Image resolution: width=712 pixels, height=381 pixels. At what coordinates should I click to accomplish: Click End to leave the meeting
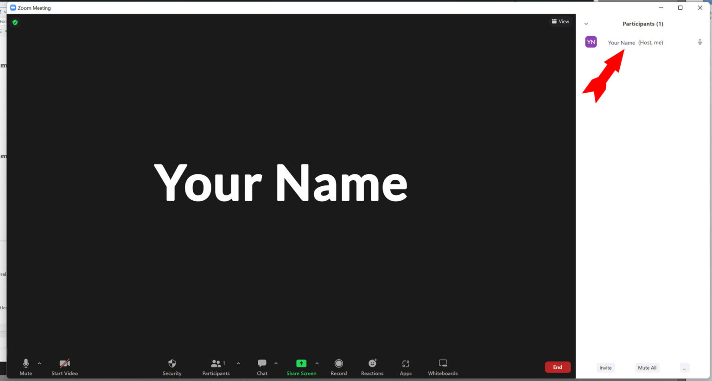(558, 367)
